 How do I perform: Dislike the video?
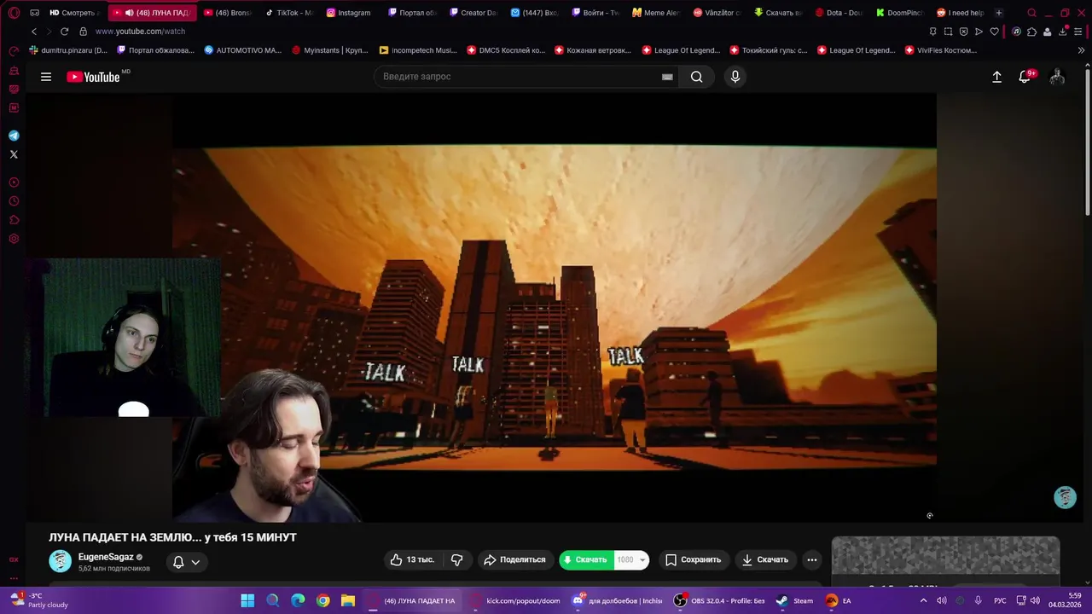coord(457,559)
